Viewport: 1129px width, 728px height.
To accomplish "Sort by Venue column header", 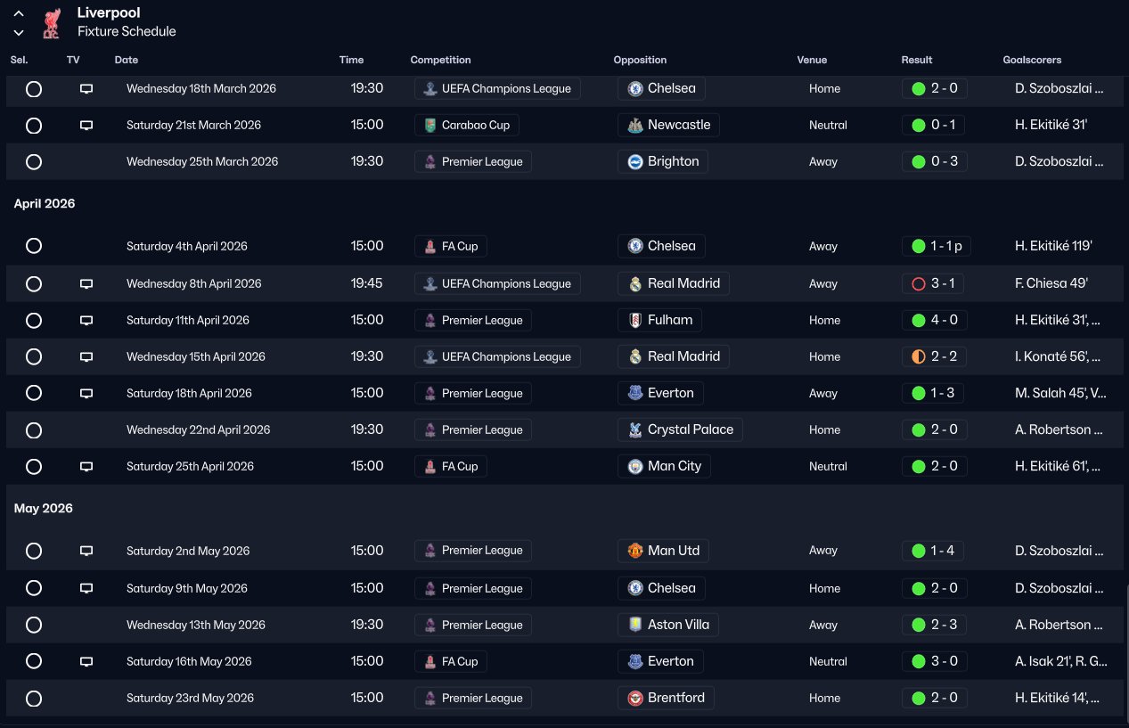I will pyautogui.click(x=812, y=60).
